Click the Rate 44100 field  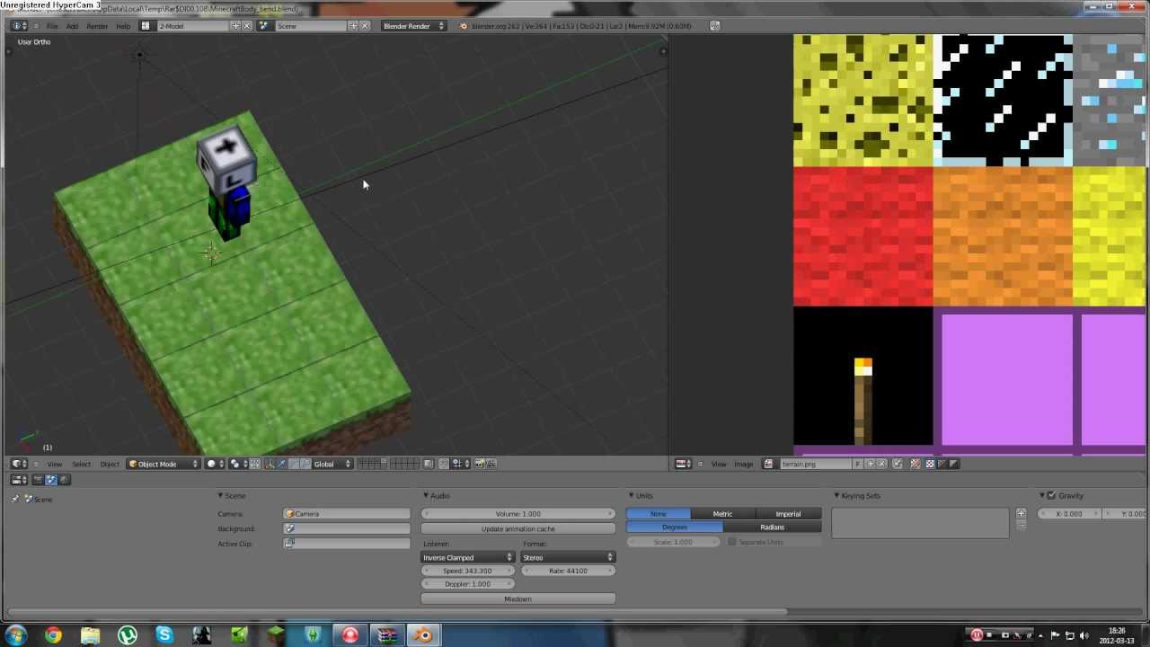pos(568,571)
